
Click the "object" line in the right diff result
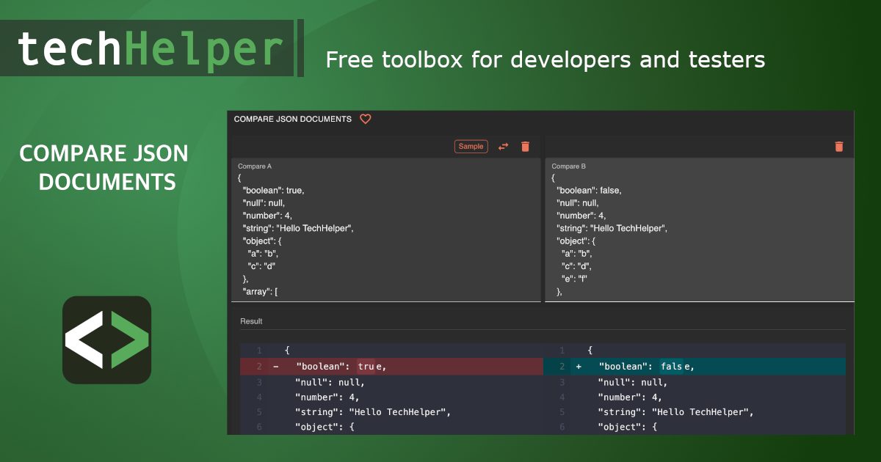click(627, 427)
